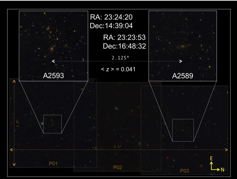Click the 1.4° field height label
Screen dimensions: 237x179
click(x=18, y=123)
